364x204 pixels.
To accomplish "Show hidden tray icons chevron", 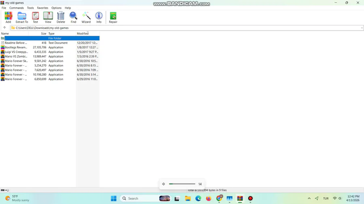I will pyautogui.click(x=309, y=198).
